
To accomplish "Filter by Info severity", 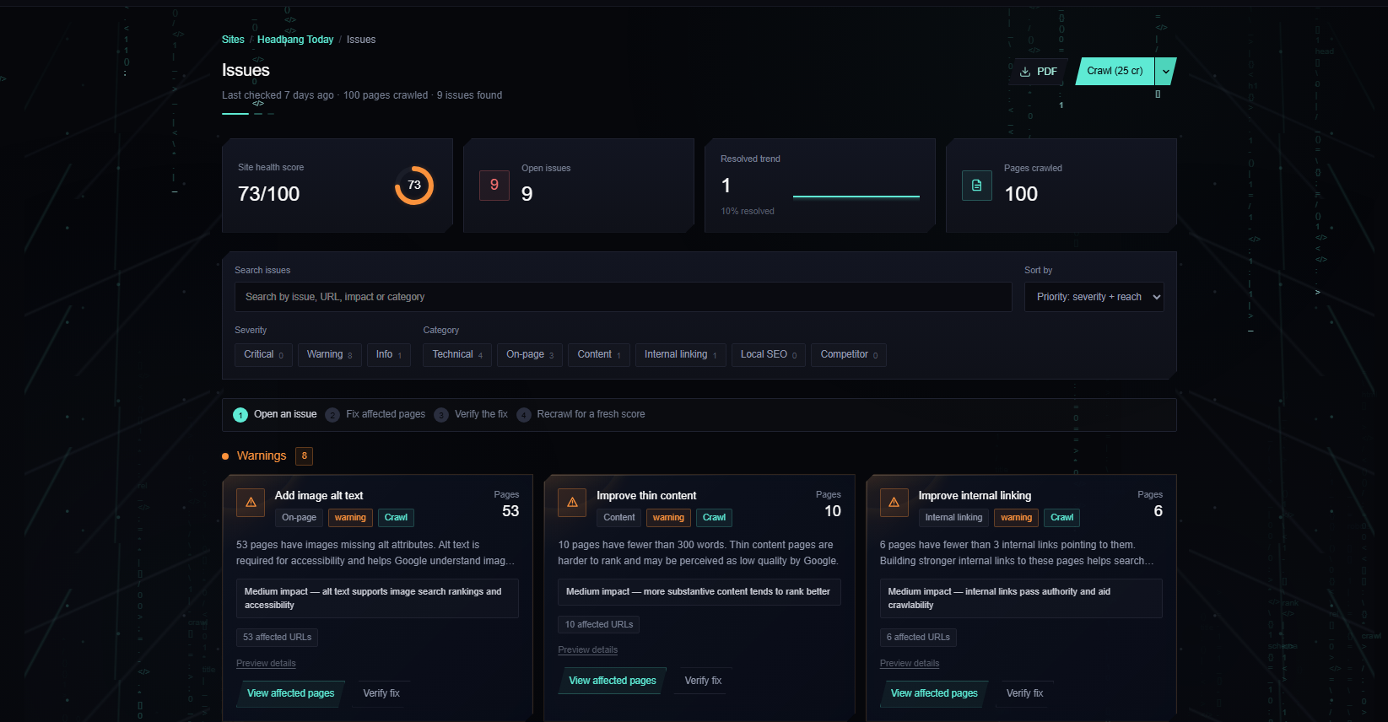I will coord(389,354).
